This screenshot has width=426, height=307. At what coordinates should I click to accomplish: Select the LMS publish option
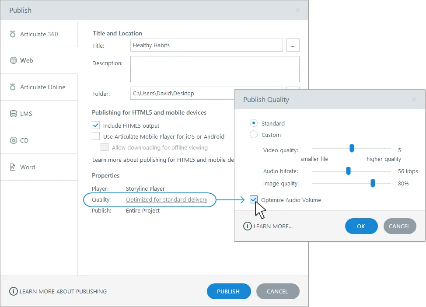39,114
